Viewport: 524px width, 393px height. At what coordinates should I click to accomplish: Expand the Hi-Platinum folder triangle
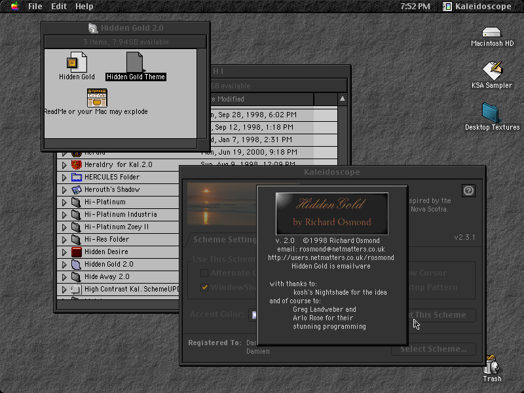(64, 202)
